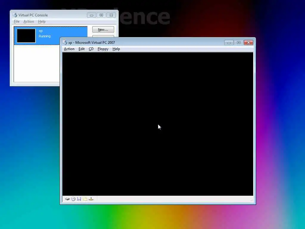
Task: Open the Help menu in Virtual PC Console
Action: pyautogui.click(x=42, y=21)
